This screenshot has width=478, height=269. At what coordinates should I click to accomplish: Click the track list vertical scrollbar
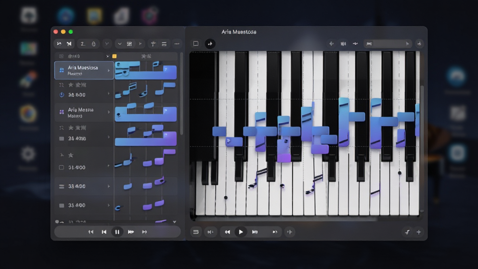(x=182, y=94)
